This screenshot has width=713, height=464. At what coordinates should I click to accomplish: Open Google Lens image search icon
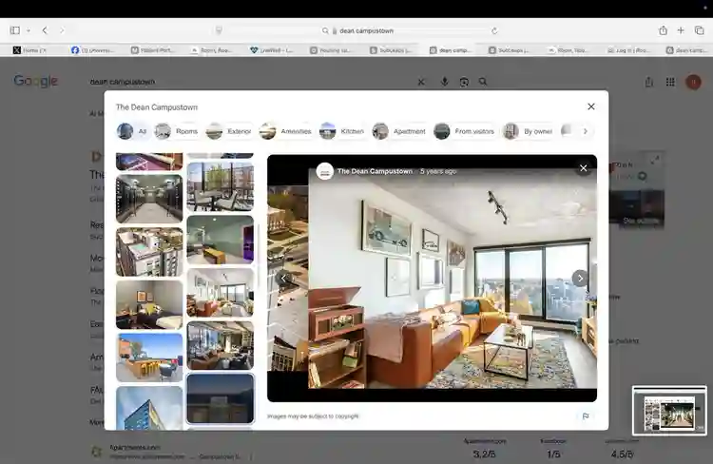(464, 82)
